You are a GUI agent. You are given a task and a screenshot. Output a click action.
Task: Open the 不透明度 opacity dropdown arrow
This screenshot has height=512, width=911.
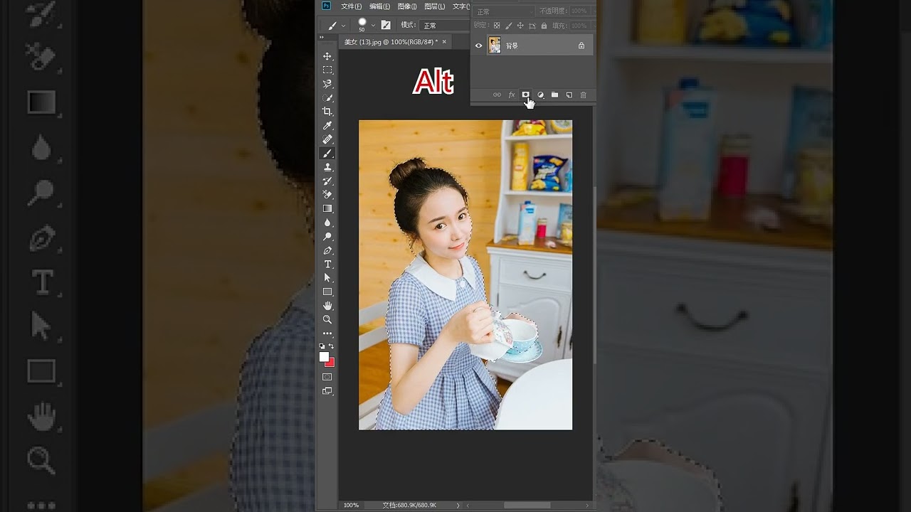coord(593,11)
